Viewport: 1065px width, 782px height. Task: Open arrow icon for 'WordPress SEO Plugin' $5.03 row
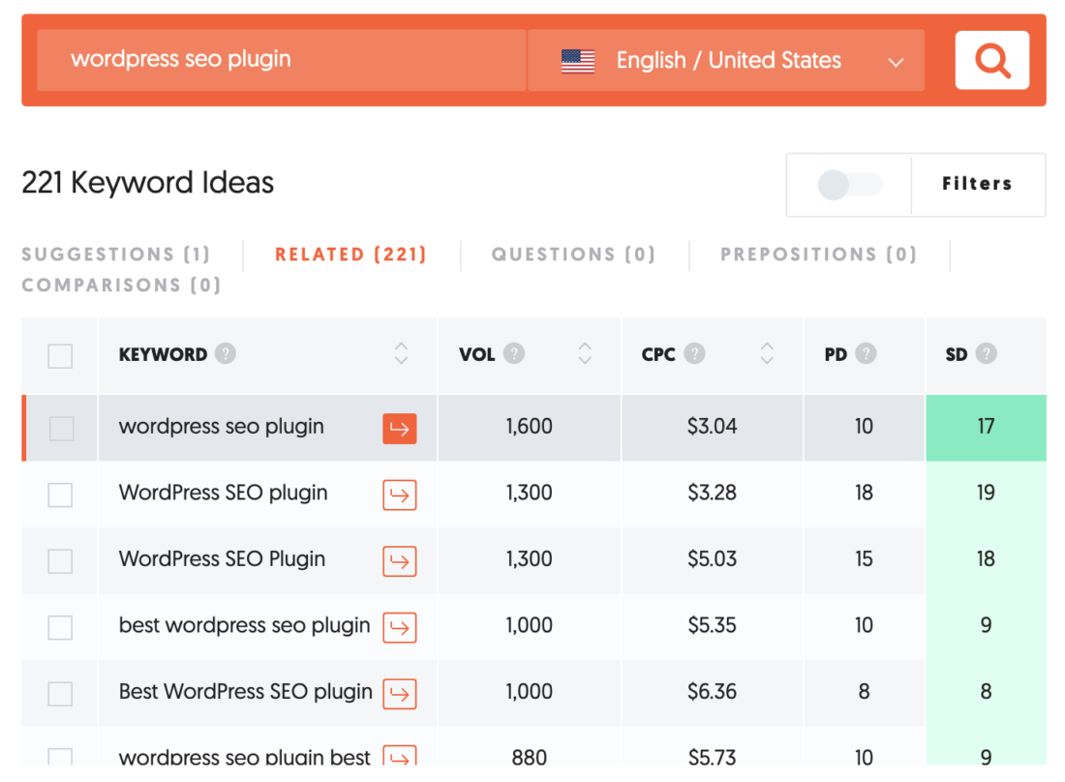tap(399, 561)
